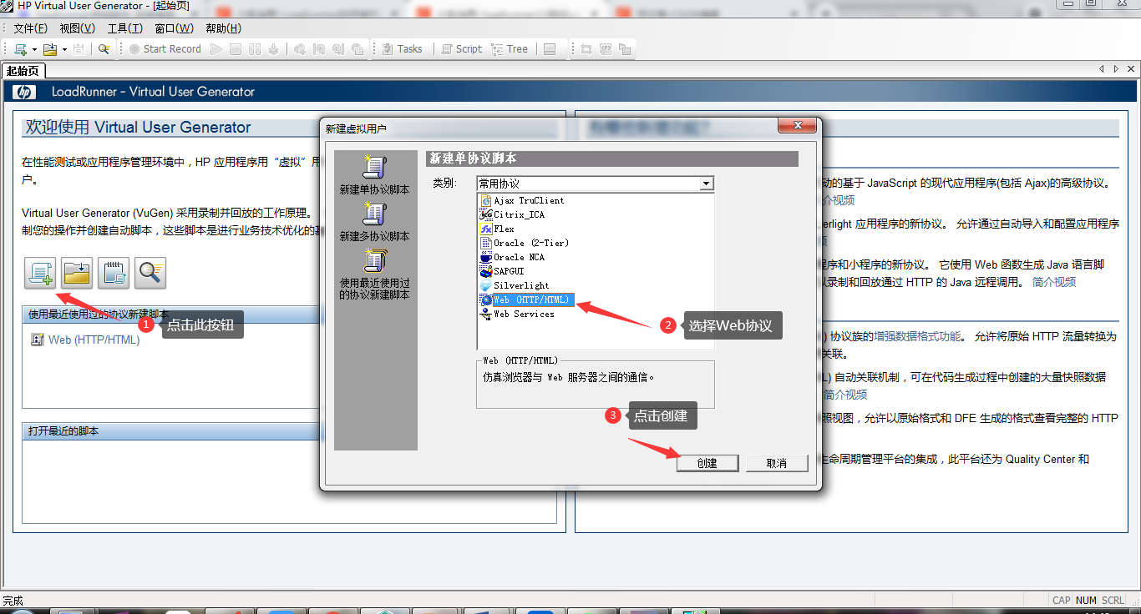This screenshot has width=1141, height=614.
Task: Click the large New Script start page icon
Action: point(40,272)
